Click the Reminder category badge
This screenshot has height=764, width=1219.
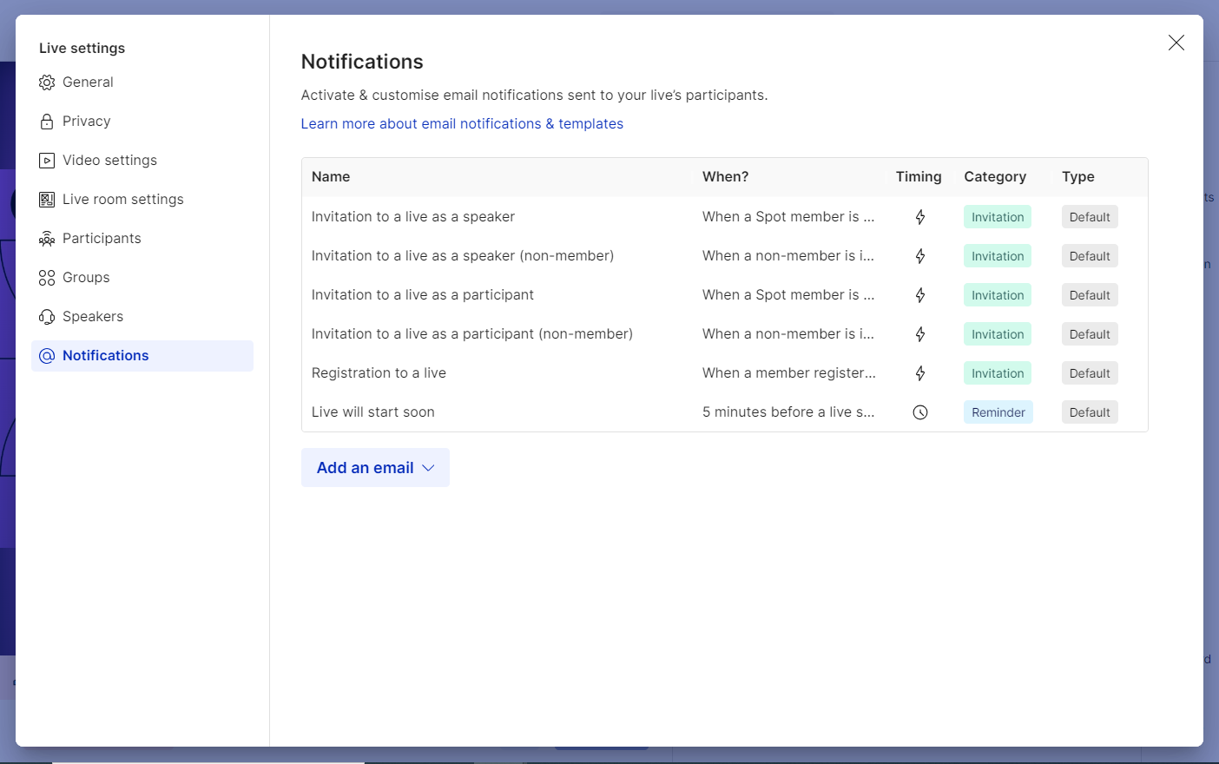click(x=998, y=412)
